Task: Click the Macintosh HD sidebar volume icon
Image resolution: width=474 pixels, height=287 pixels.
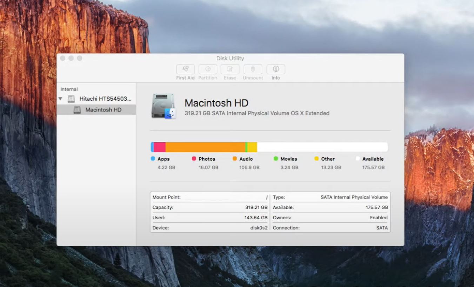Action: [x=77, y=110]
